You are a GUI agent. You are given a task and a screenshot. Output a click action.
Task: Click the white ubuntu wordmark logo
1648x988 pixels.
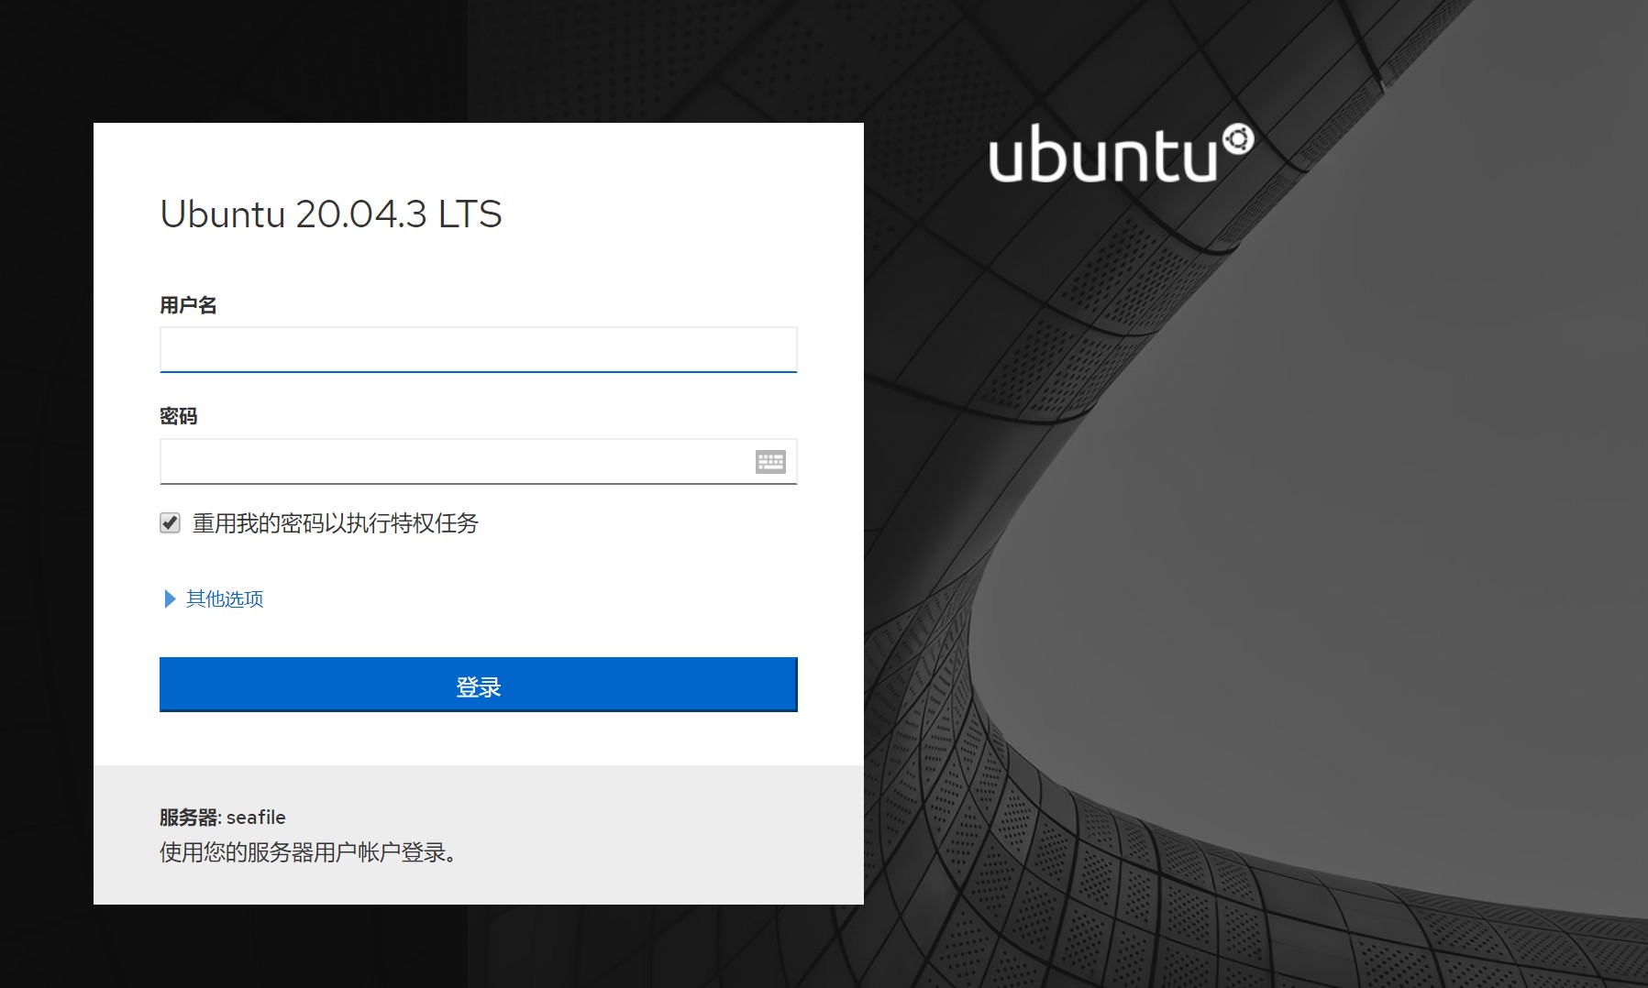1101,156
